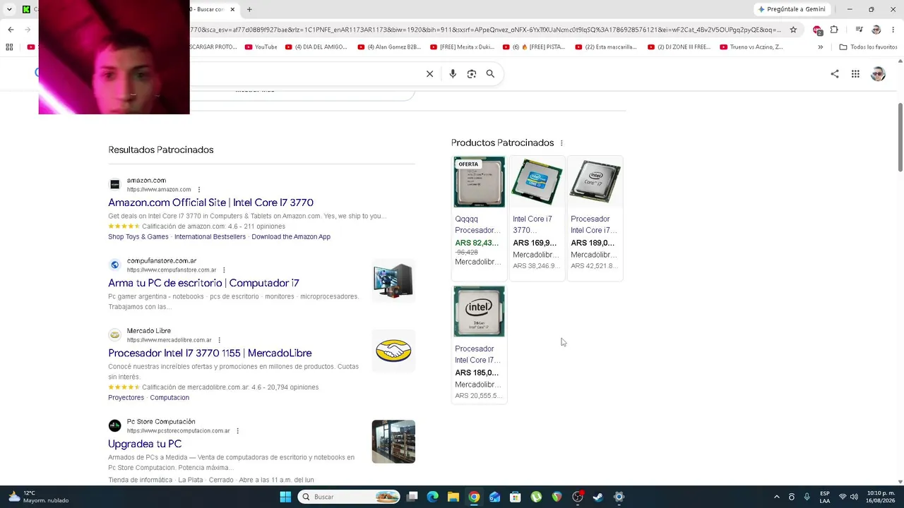This screenshot has width=904, height=508.
Task: Bookmark this page with the star
Action: point(793,30)
